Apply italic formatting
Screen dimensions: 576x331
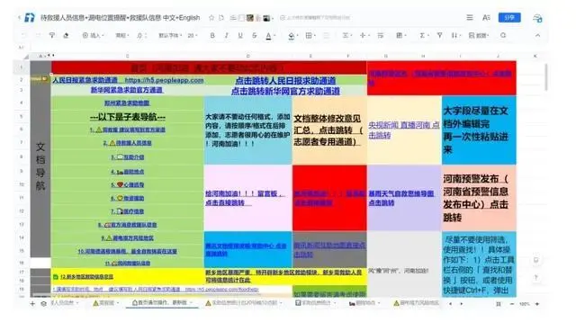click(226, 35)
